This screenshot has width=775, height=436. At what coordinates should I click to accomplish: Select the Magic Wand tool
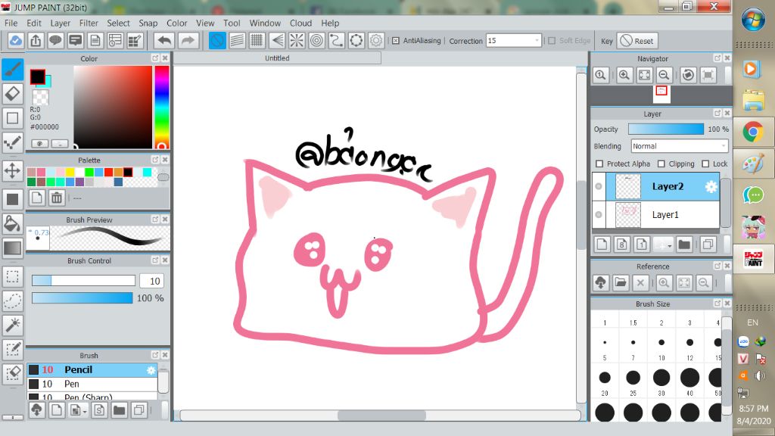(12, 325)
